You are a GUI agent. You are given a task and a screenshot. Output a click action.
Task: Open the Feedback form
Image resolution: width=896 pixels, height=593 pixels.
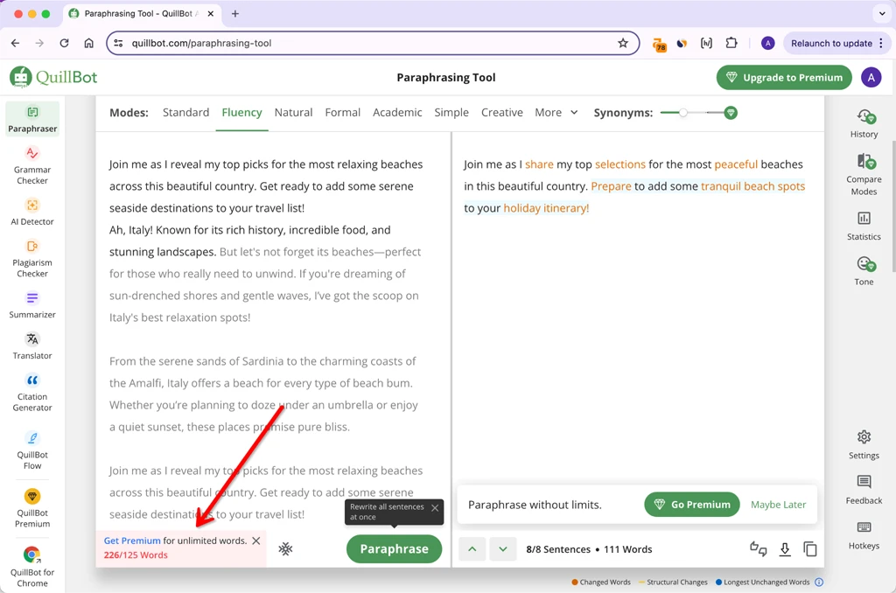864,490
